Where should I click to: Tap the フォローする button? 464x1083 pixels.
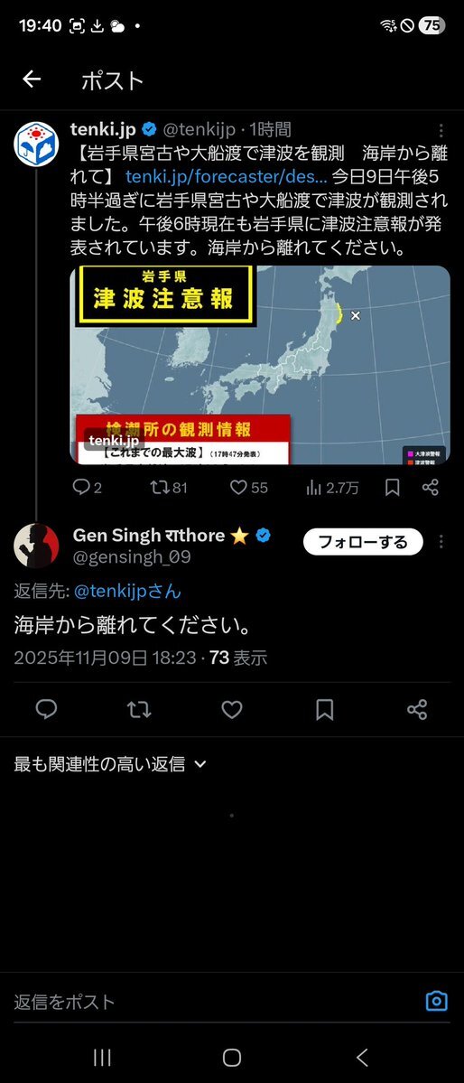coord(363,542)
